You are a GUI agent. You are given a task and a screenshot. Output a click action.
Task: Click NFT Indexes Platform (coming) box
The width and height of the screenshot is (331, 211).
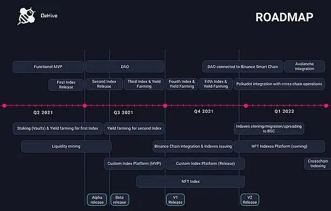(279, 146)
